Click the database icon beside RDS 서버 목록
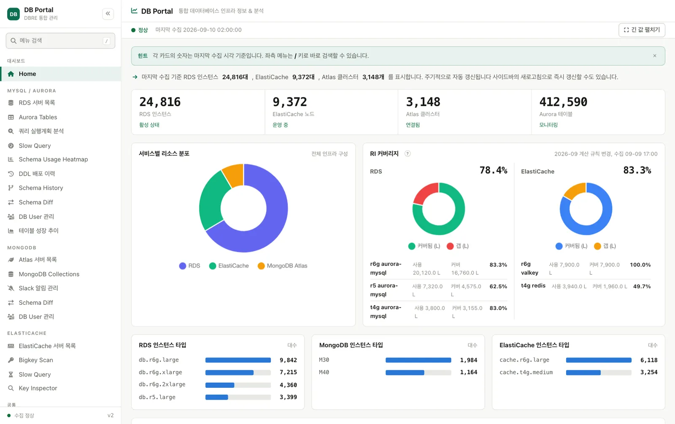675x424 pixels. point(11,102)
